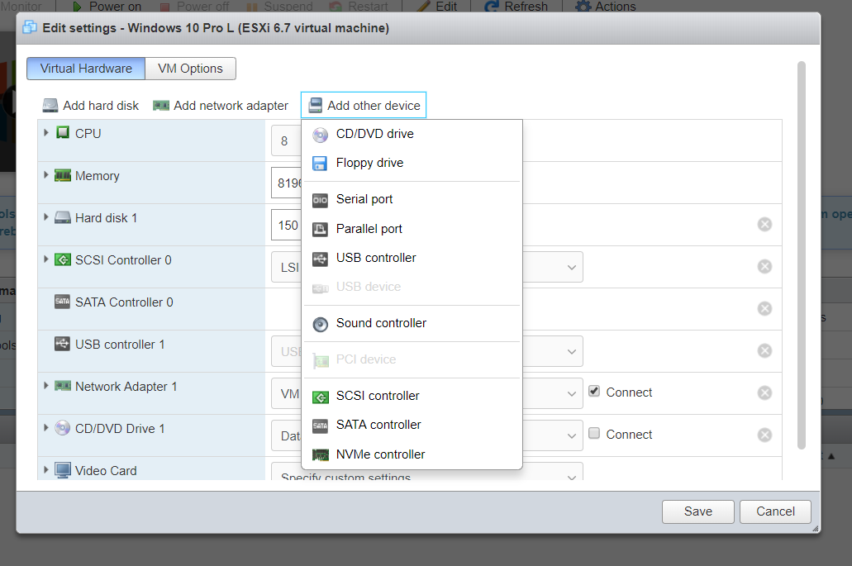Open Network Adapter 1 network dropdown
Viewport: 852px width, 566px height.
pos(571,394)
